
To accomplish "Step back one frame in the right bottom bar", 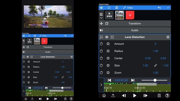I will pos(124,95).
